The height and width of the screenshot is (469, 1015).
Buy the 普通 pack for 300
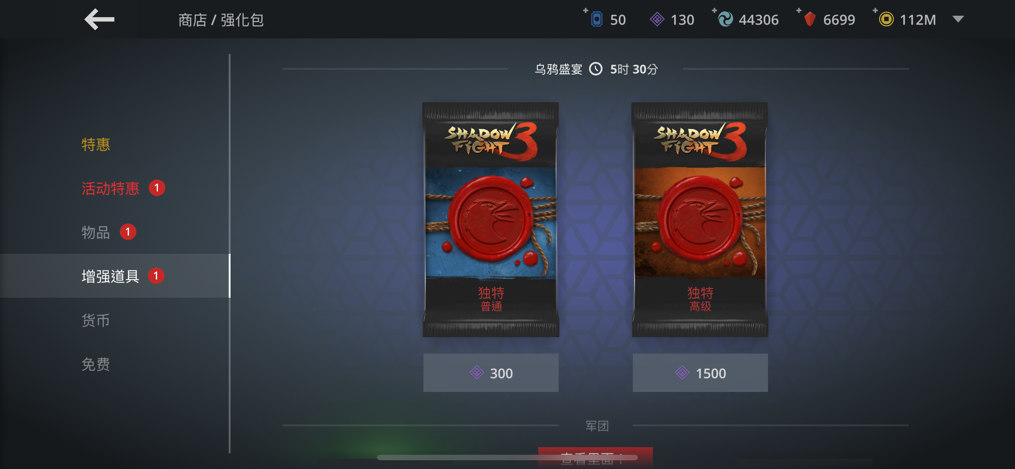click(491, 373)
